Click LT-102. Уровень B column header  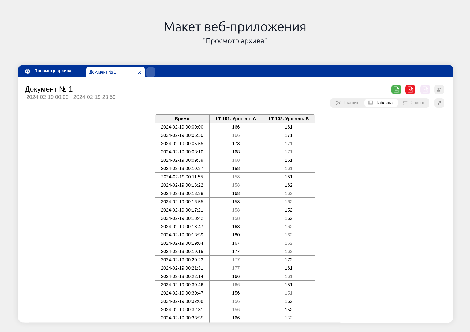[289, 119]
